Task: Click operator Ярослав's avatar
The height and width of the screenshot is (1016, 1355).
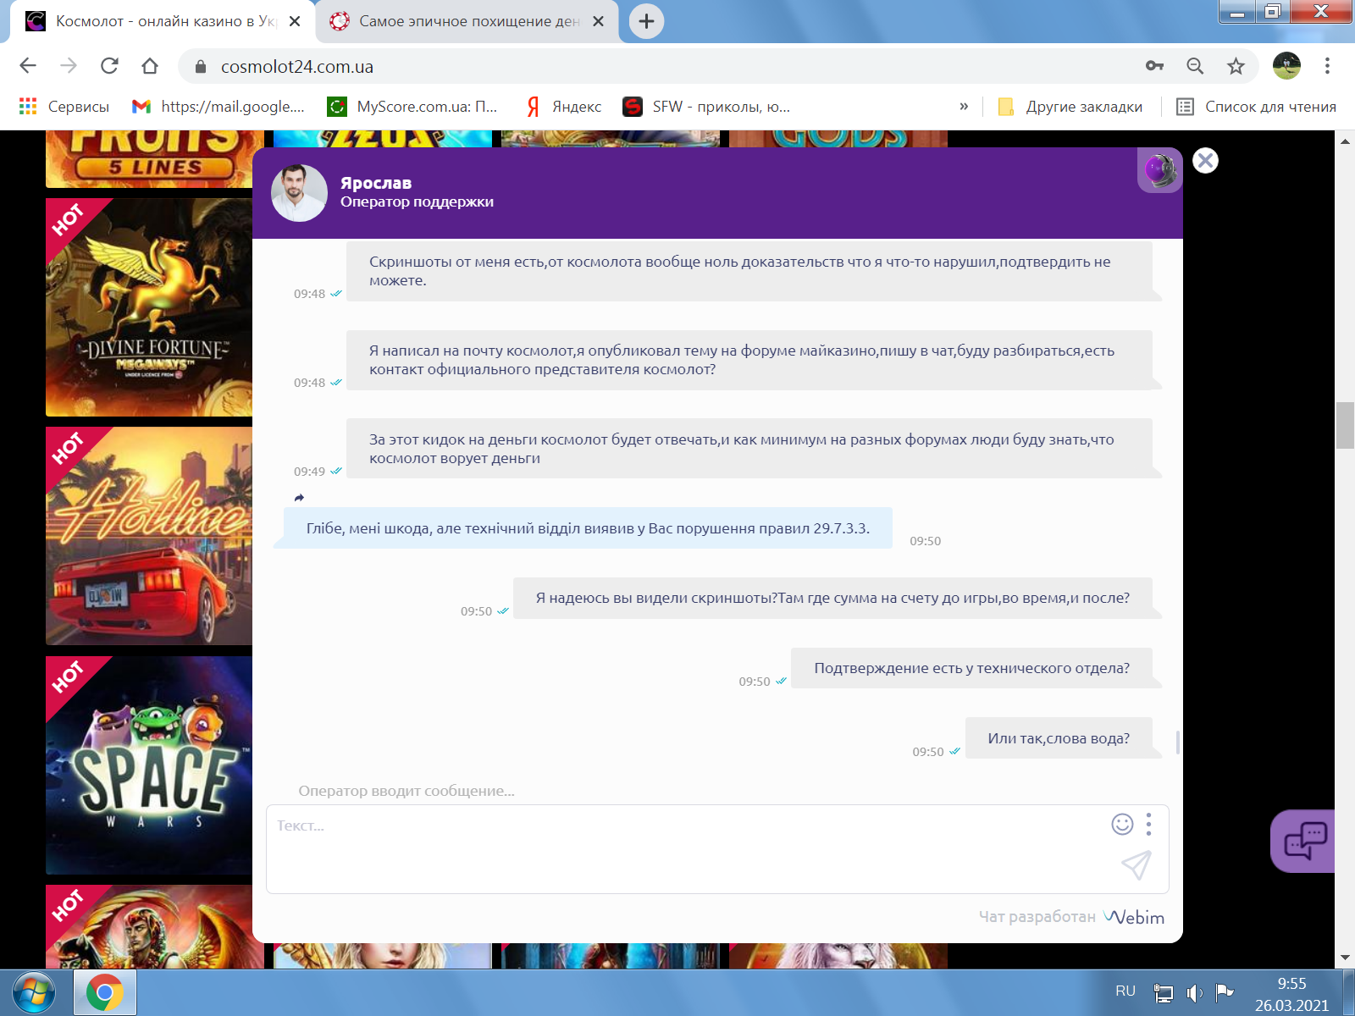Action: (x=299, y=193)
